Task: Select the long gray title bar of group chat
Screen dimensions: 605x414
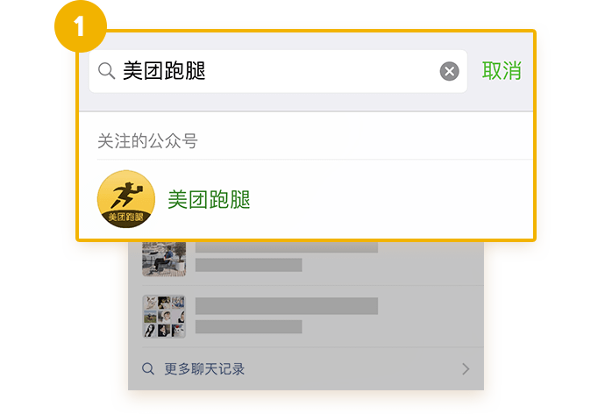Action: (x=287, y=306)
